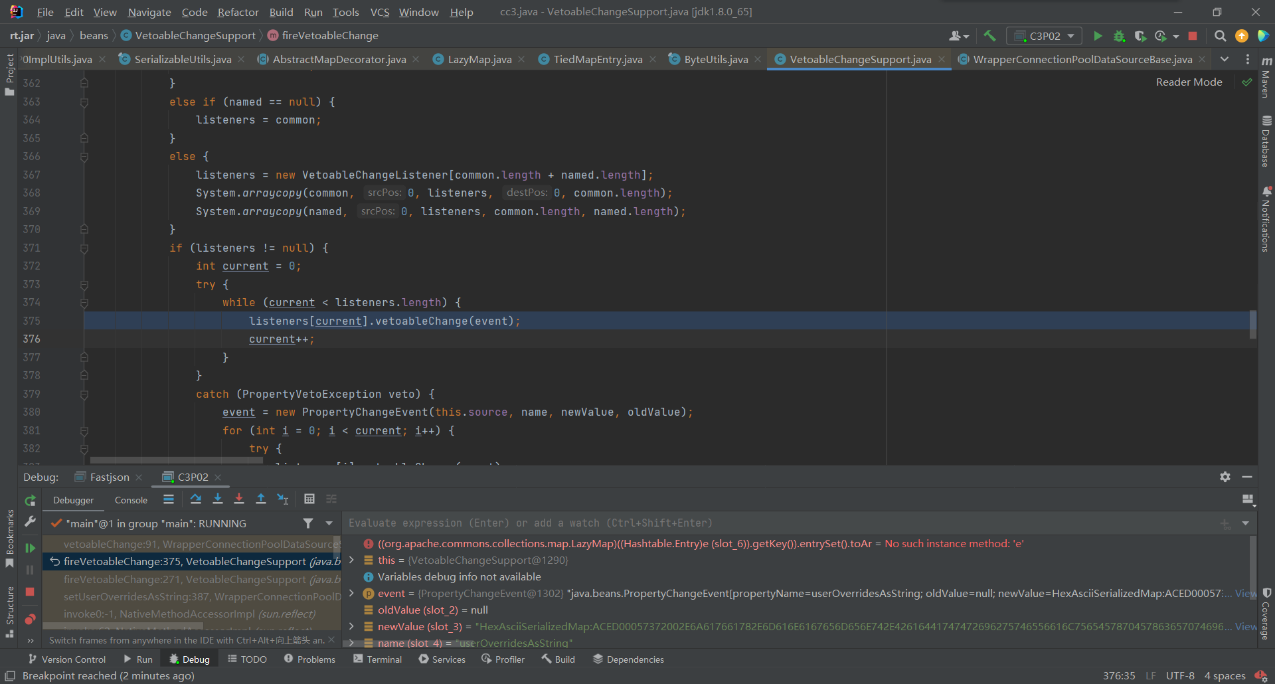Run C3P02 with the green play icon
1275x684 pixels.
1098,36
